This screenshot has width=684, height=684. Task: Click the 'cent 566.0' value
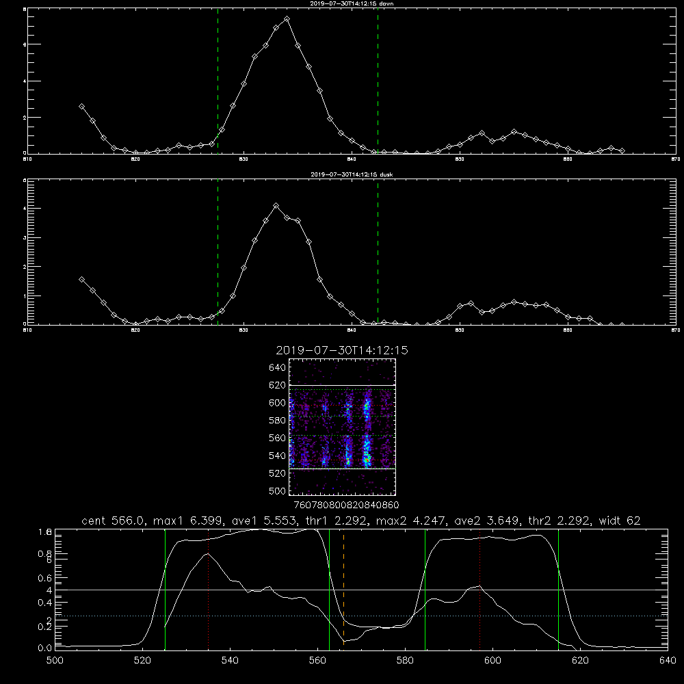pos(114,521)
